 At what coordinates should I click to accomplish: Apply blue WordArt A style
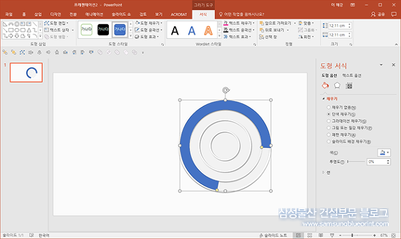click(192, 31)
